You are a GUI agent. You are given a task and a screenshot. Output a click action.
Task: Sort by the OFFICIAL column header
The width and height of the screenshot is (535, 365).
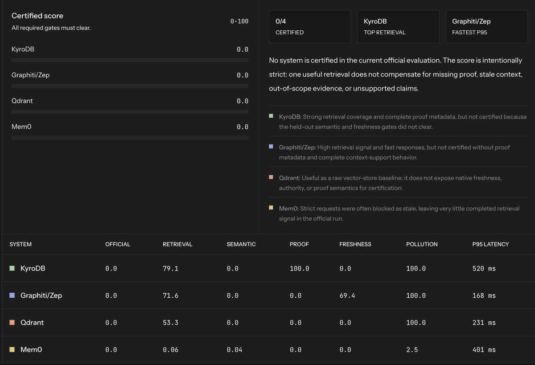(118, 244)
